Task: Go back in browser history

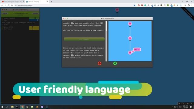Action: point(2,5)
